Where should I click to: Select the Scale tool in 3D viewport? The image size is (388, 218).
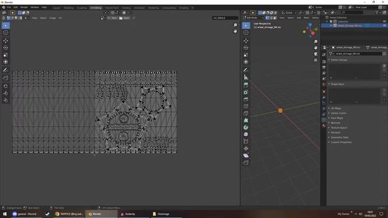click(246, 55)
